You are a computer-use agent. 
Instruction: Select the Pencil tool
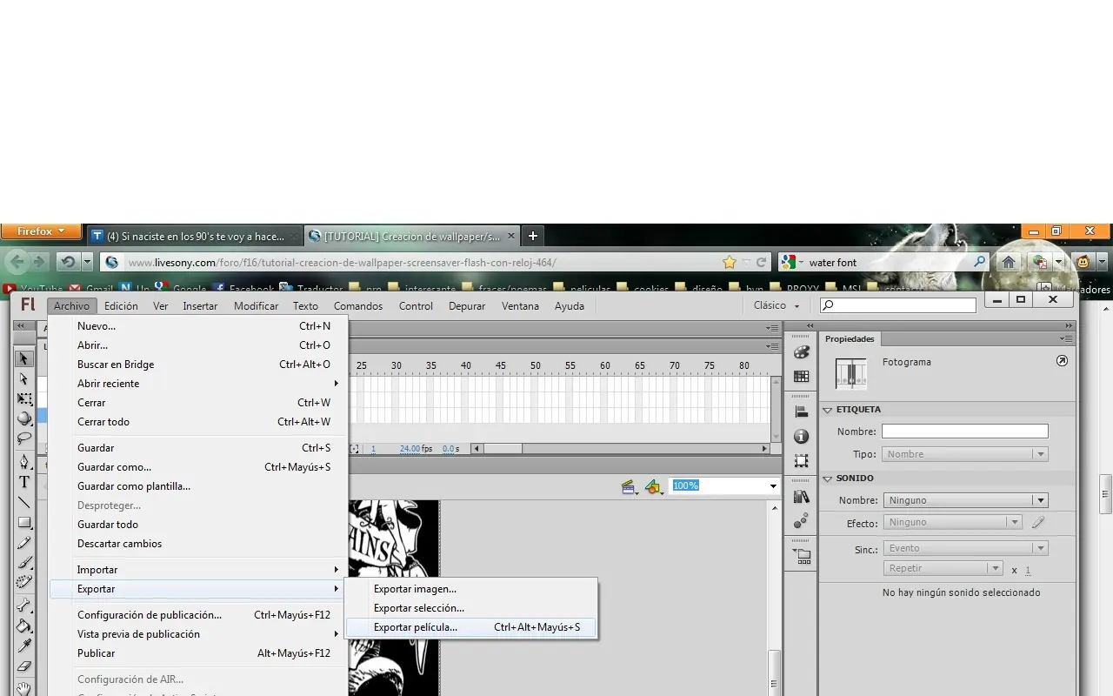24,543
